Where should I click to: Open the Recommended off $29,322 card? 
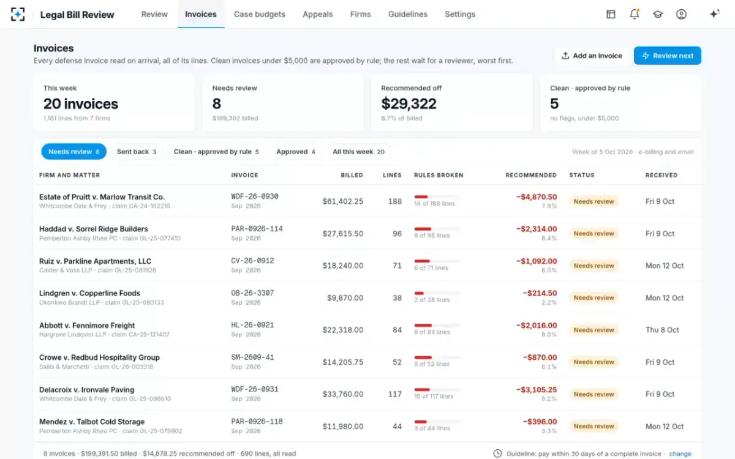pos(452,102)
